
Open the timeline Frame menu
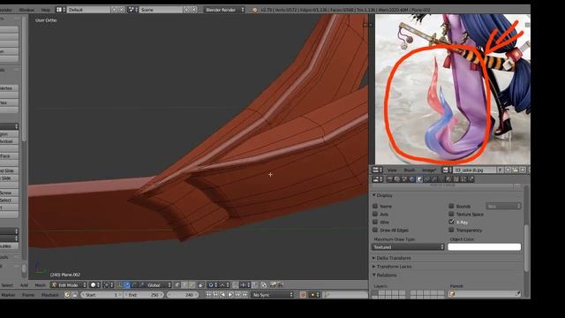[28, 295]
